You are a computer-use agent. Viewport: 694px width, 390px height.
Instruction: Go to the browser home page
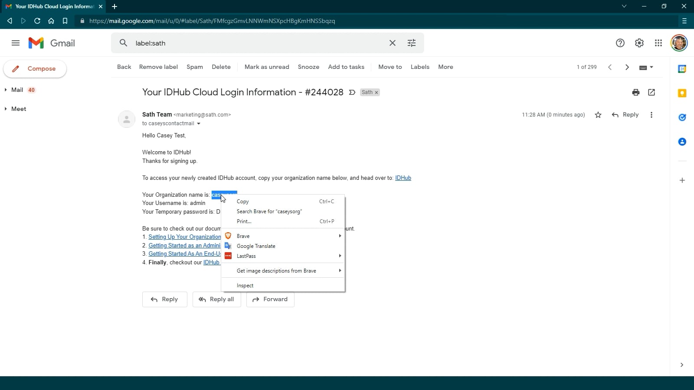click(51, 21)
